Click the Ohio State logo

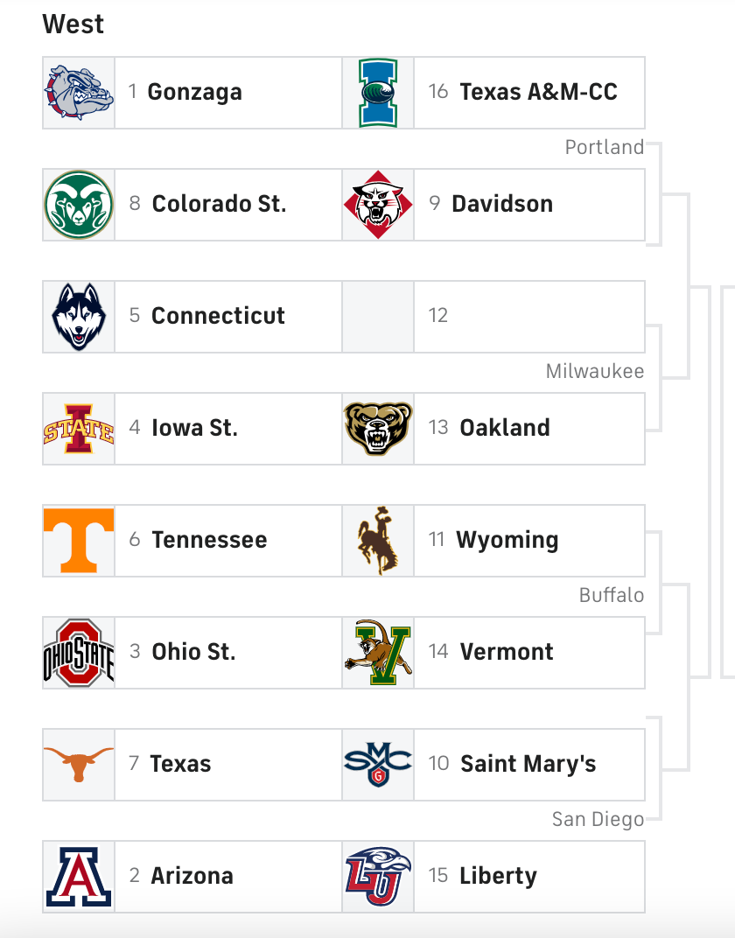point(79,653)
